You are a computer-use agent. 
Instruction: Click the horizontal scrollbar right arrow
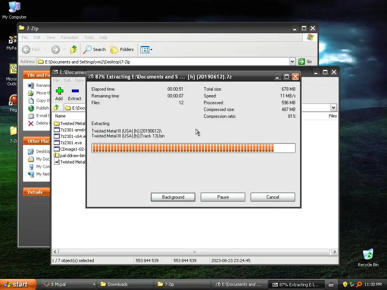coord(334,252)
